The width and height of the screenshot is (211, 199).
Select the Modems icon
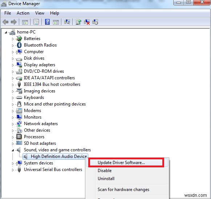pyautogui.click(x=19, y=111)
